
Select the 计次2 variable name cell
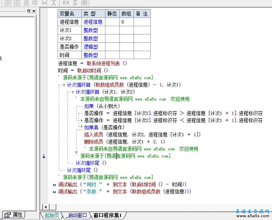coord(69,38)
